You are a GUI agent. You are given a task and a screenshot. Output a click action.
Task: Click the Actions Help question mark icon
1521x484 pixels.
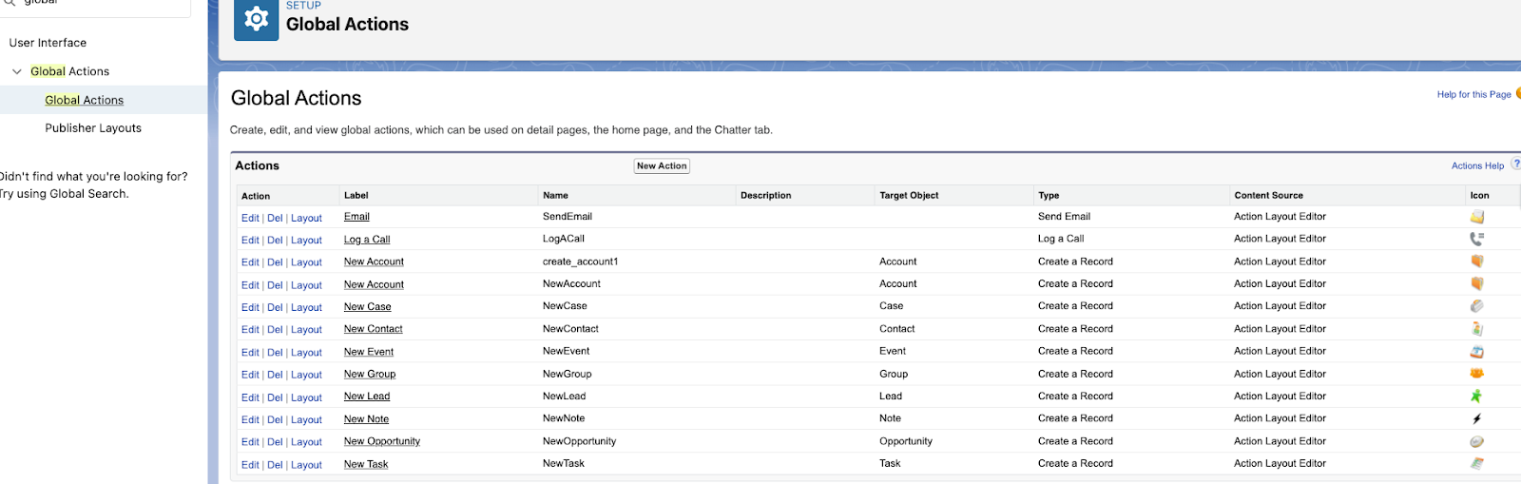[1516, 165]
